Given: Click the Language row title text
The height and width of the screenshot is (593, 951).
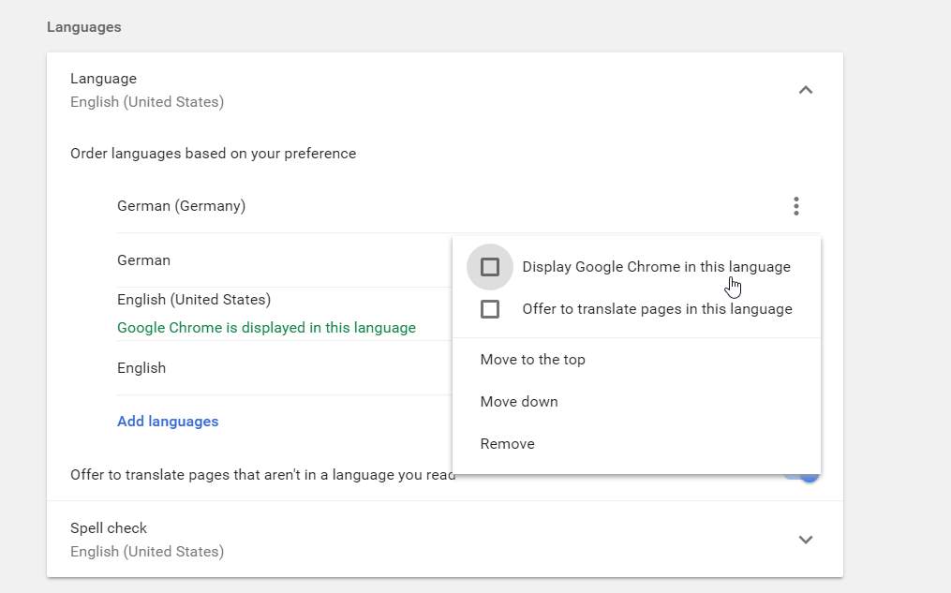Looking at the screenshot, I should pos(103,79).
